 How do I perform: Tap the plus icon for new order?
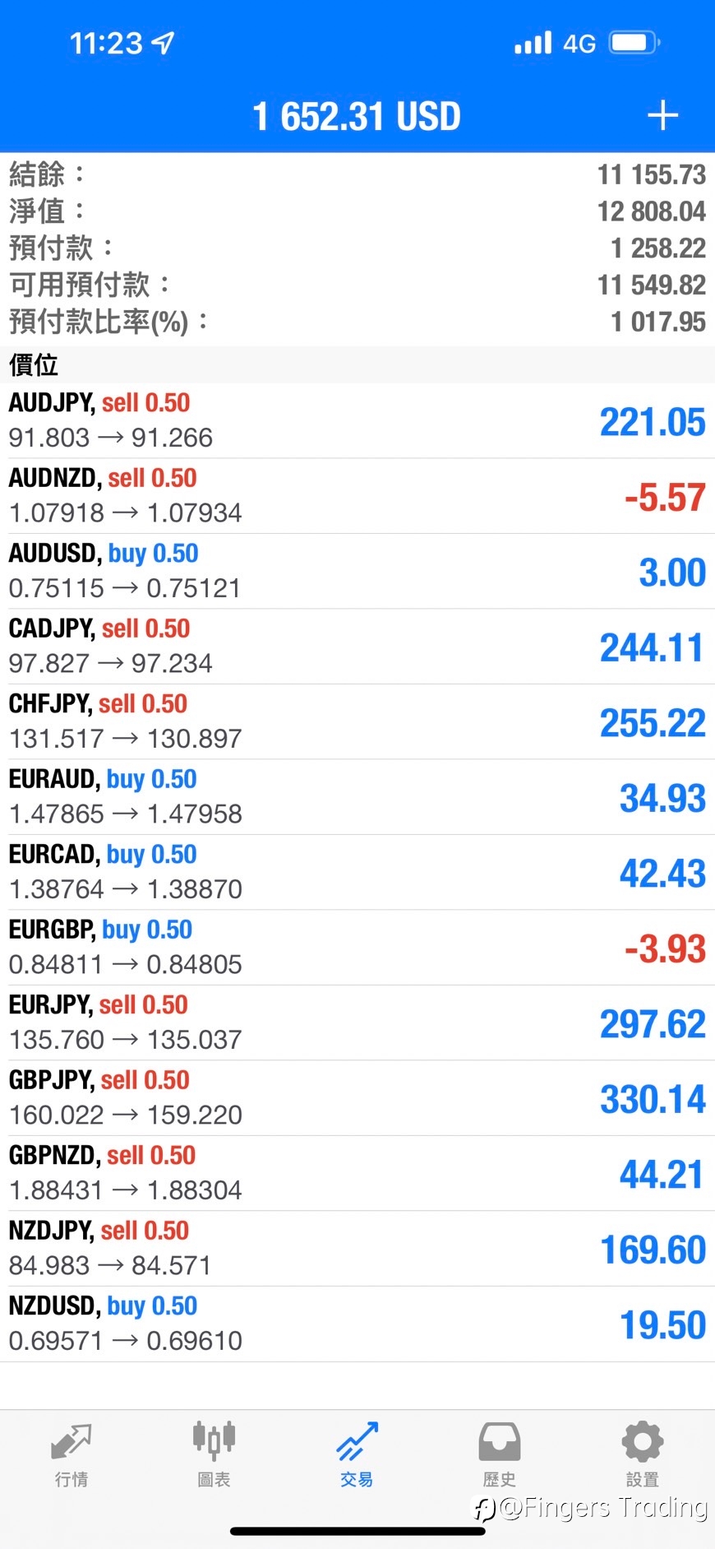662,116
